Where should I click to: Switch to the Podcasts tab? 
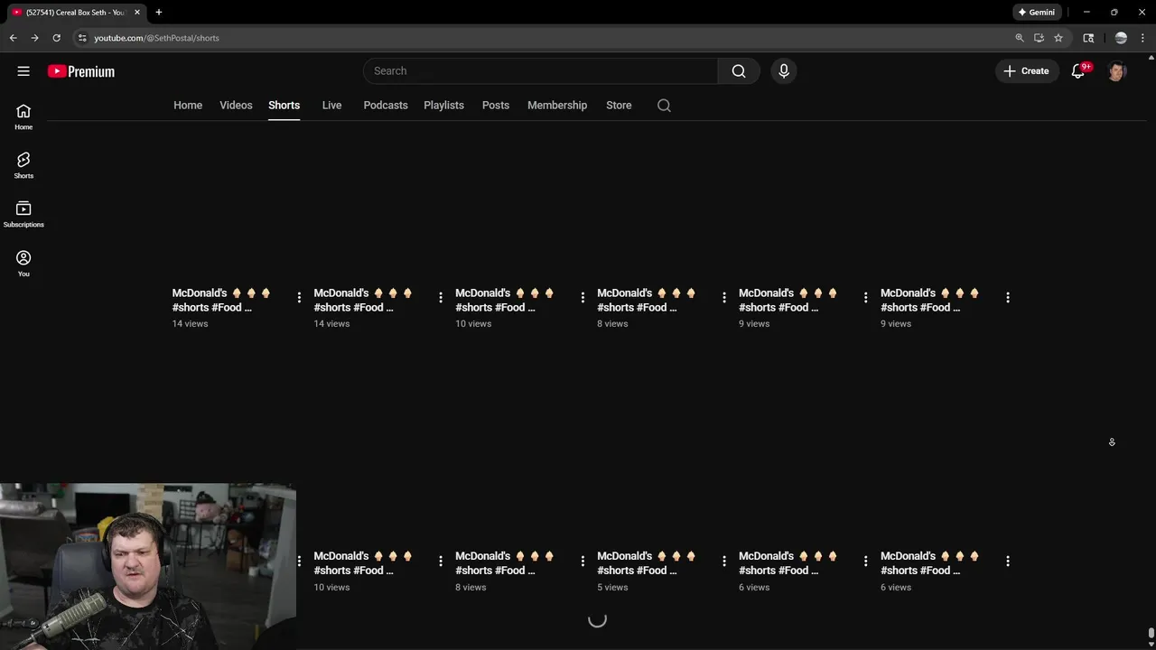click(x=386, y=106)
